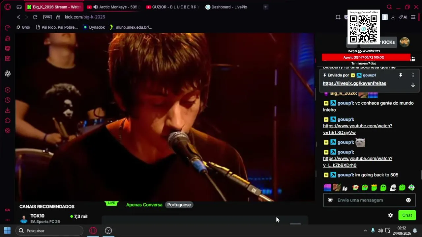Select the Portuguese language tag
Image resolution: width=422 pixels, height=237 pixels.
(179, 205)
